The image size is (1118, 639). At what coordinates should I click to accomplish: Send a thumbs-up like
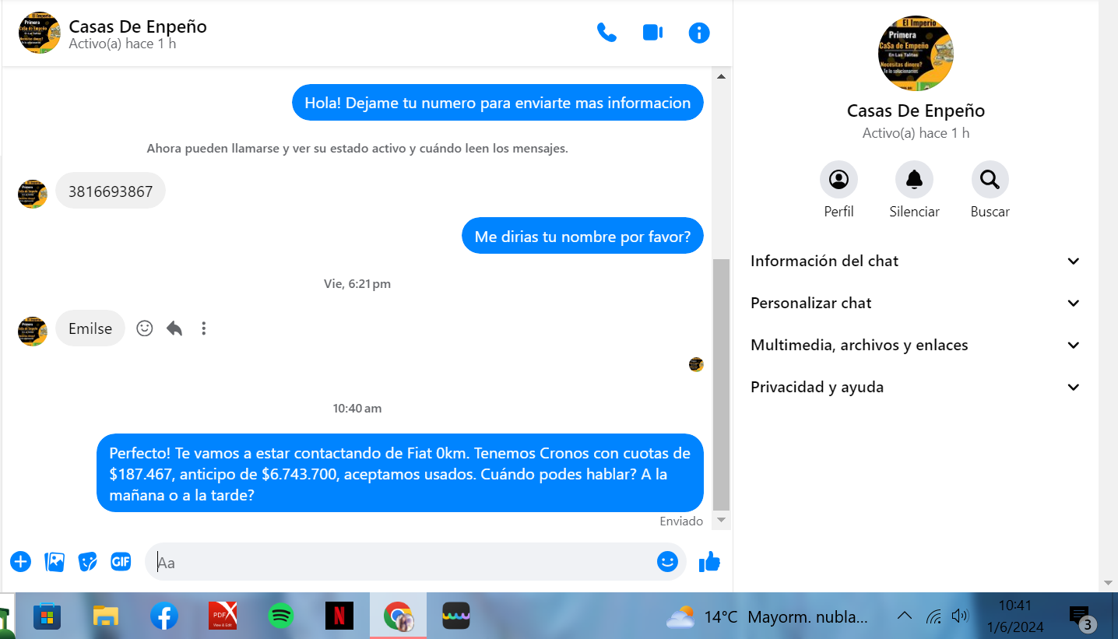[x=709, y=561]
